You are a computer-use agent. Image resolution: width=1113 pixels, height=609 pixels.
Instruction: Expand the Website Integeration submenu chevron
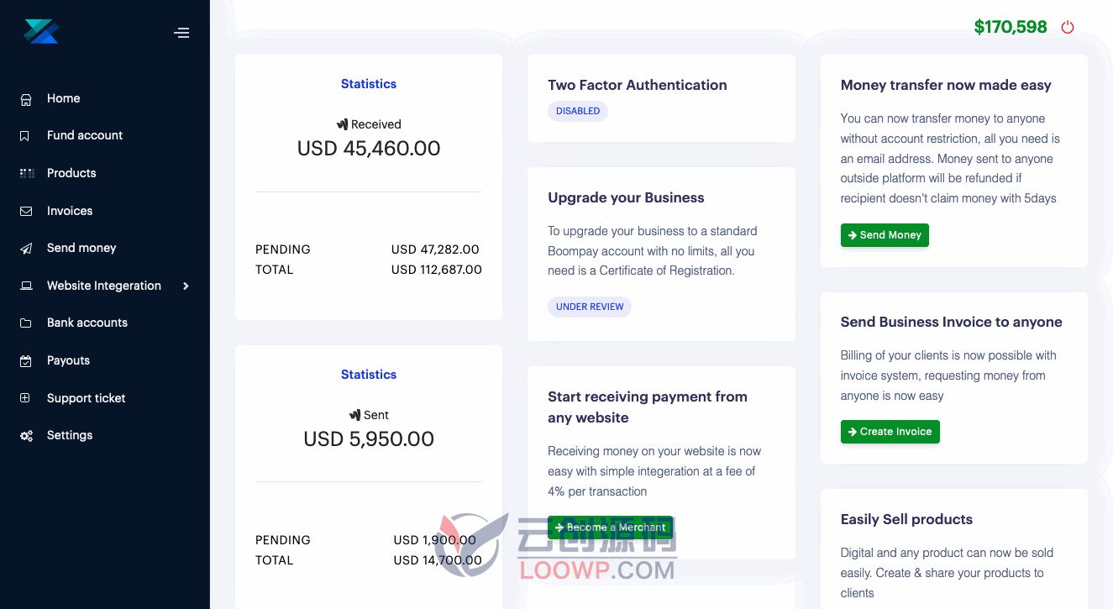tap(186, 286)
